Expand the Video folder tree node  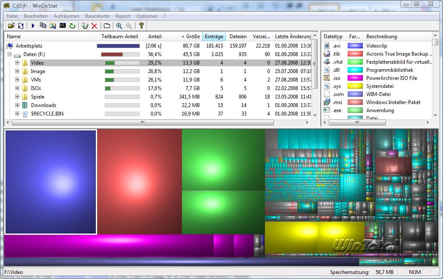point(17,63)
